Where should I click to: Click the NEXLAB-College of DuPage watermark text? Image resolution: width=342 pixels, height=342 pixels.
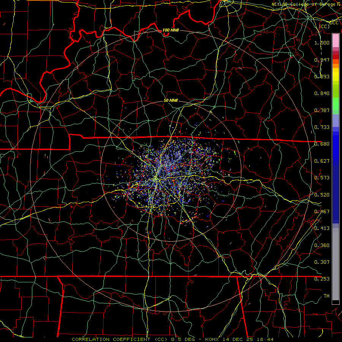point(306,4)
